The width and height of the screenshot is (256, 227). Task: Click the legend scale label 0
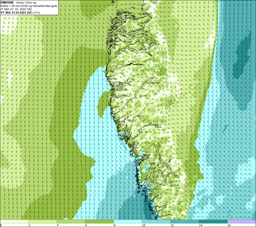1,225
